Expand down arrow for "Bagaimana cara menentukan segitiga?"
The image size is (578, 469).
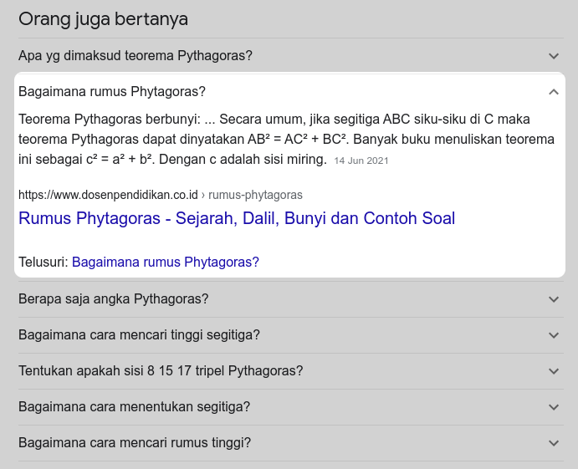pyautogui.click(x=553, y=407)
